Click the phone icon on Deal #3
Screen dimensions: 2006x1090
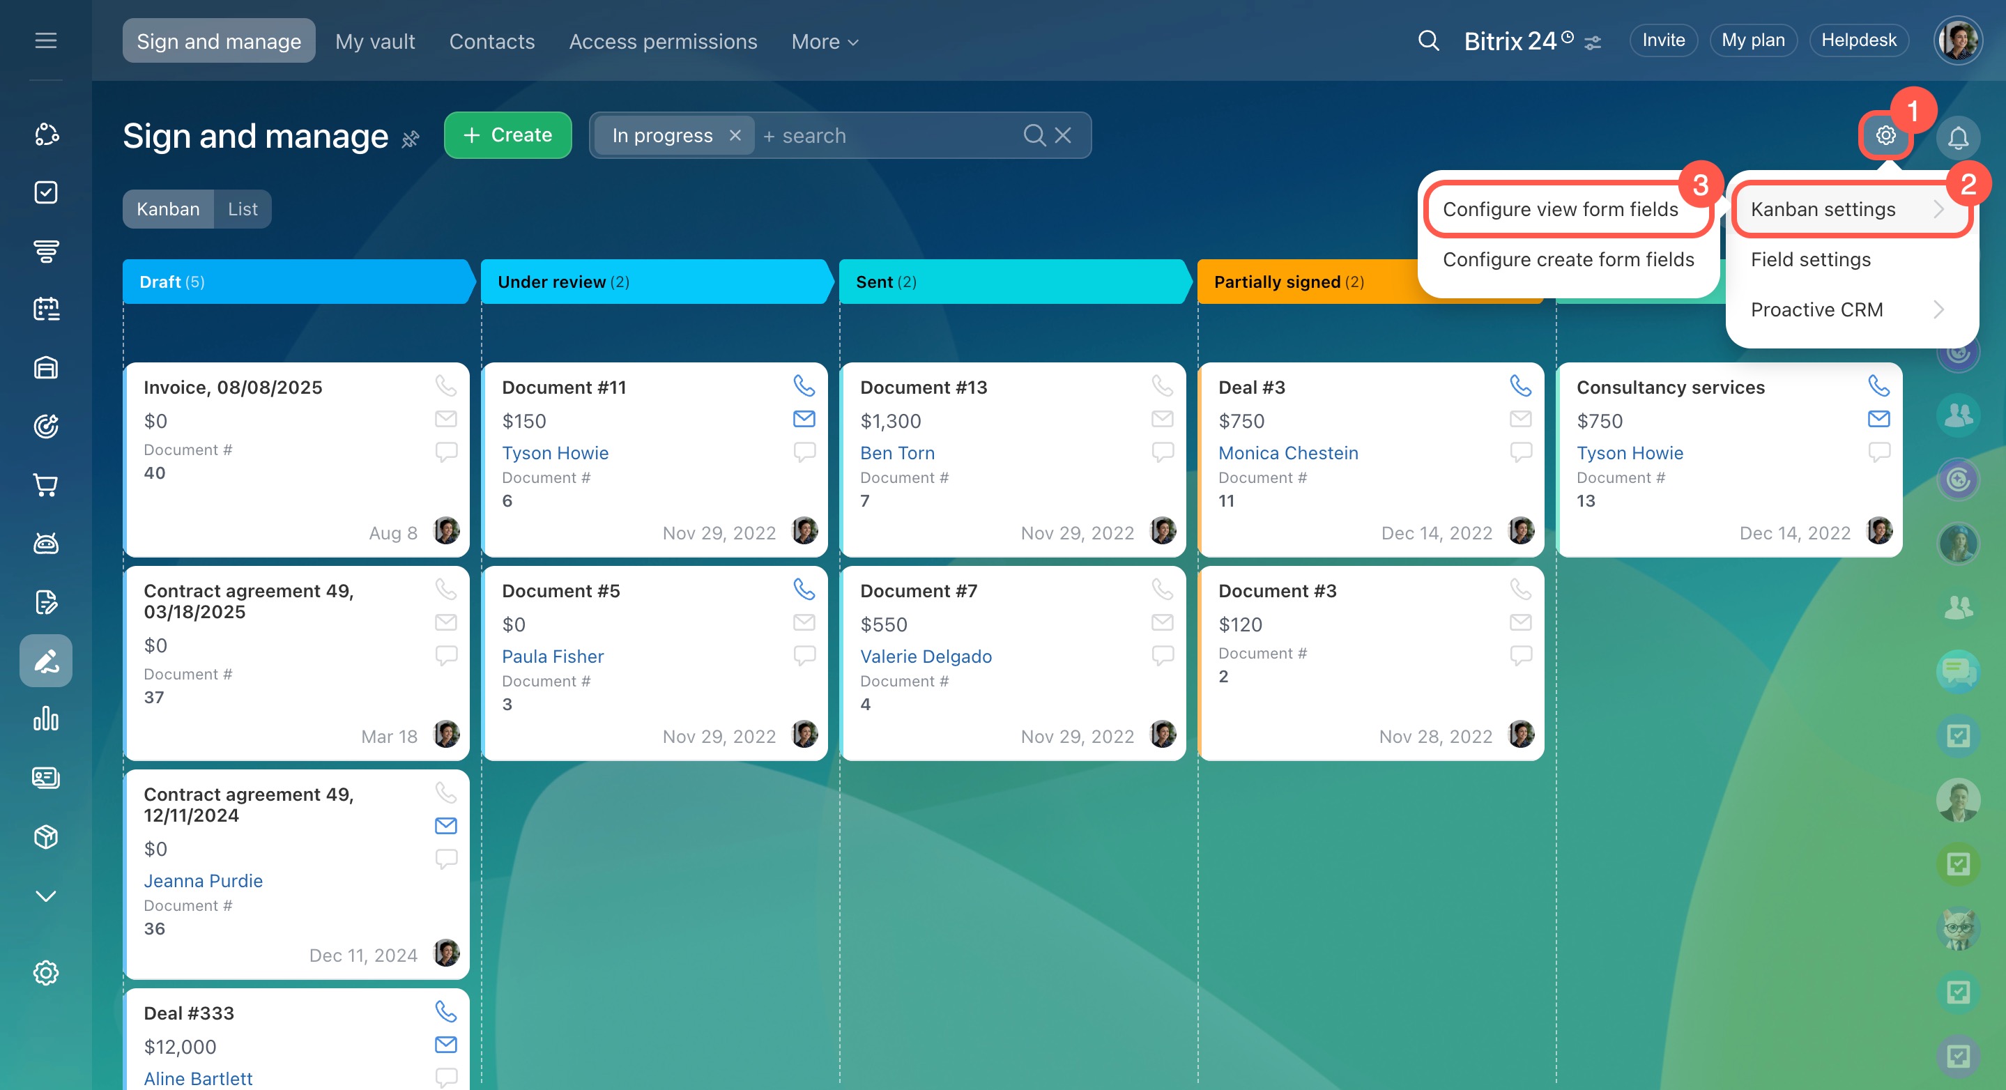pos(1520,385)
